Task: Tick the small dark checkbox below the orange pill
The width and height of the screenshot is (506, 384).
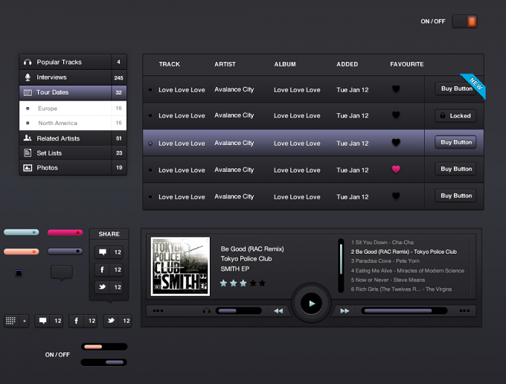Action: [19, 273]
